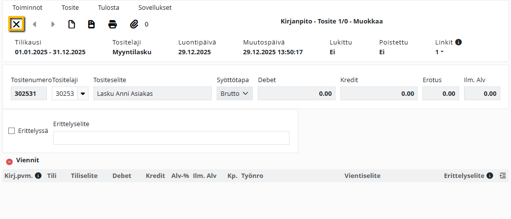Screen dimensions: 511x219
Task: Open attachments via the paperclip icon
Action: point(134,24)
